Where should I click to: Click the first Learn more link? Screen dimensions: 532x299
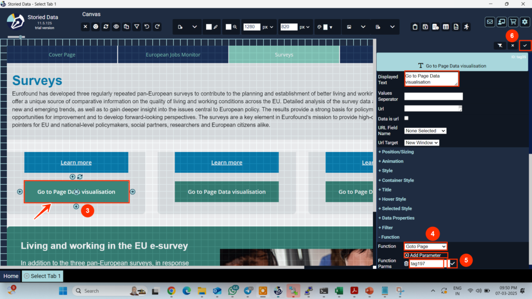pyautogui.click(x=76, y=162)
